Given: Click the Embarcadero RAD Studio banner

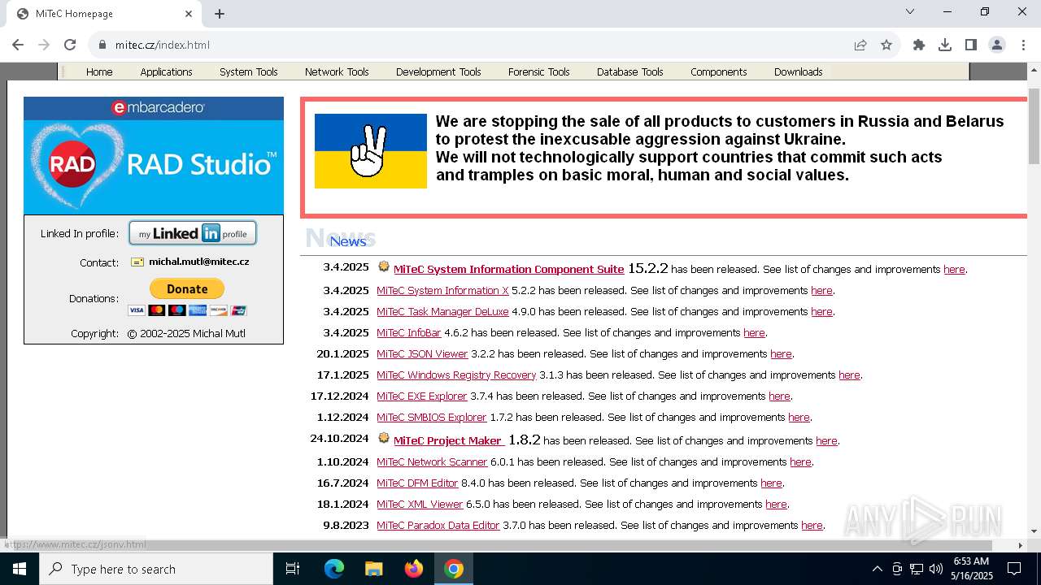Looking at the screenshot, I should [154, 155].
